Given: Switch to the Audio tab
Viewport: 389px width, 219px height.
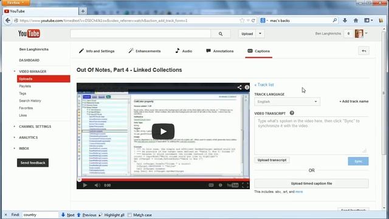Looking at the screenshot, I should [184, 51].
